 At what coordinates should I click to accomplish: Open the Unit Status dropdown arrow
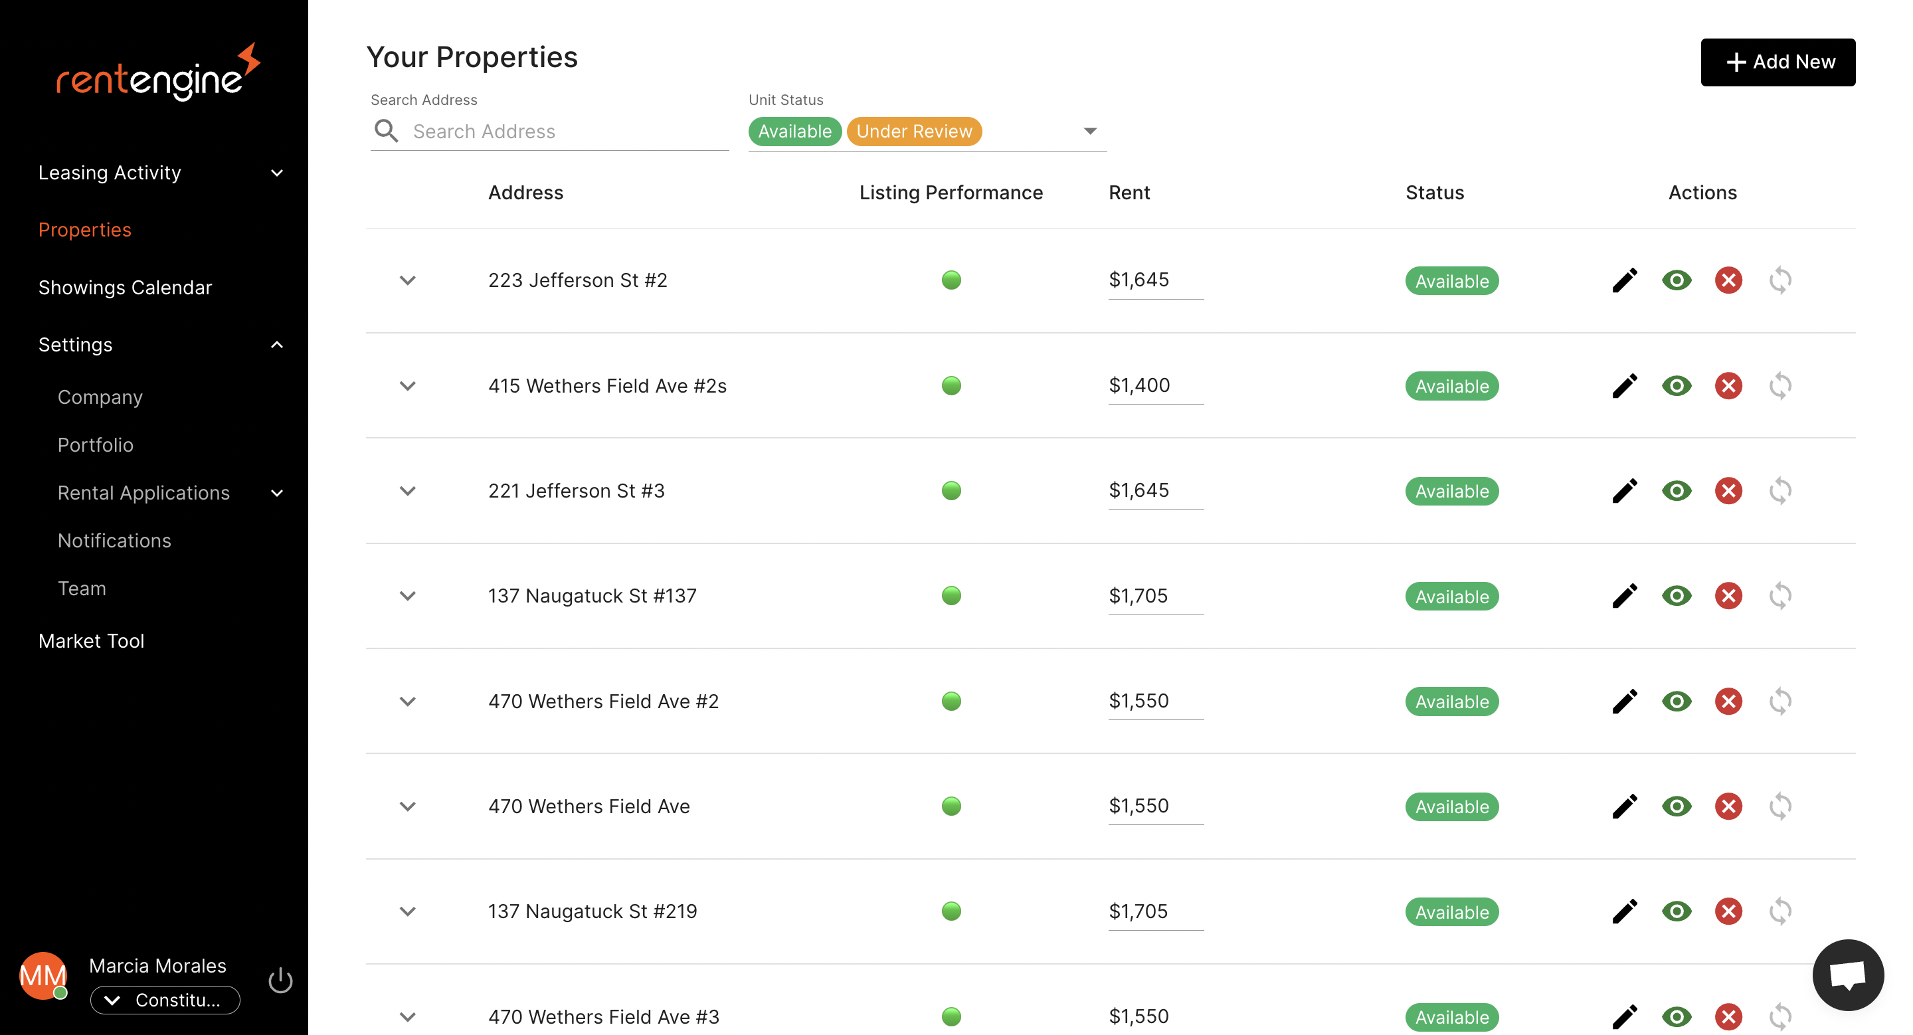[1089, 132]
